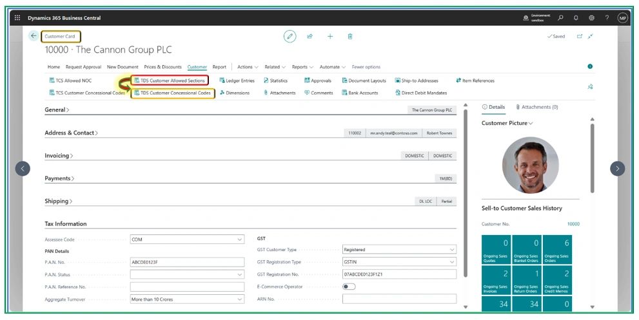Open the settings gear icon
The height and width of the screenshot is (320, 639).
pyautogui.click(x=591, y=17)
